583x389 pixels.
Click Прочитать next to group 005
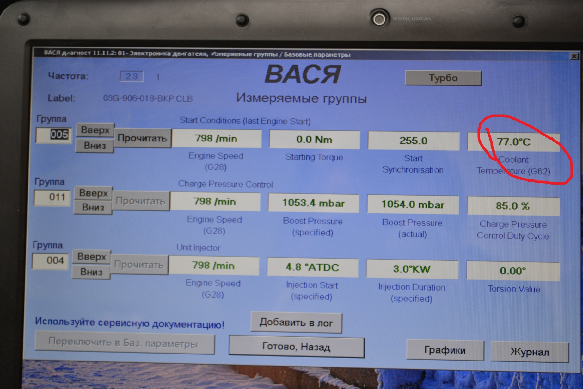tap(142, 138)
